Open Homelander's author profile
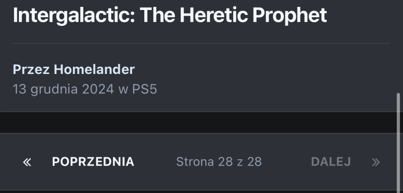The width and height of the screenshot is (403, 193). point(94,70)
